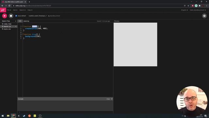Select style.css in Sketch Files
This screenshot has width=209, height=118.
[x=7, y=29]
